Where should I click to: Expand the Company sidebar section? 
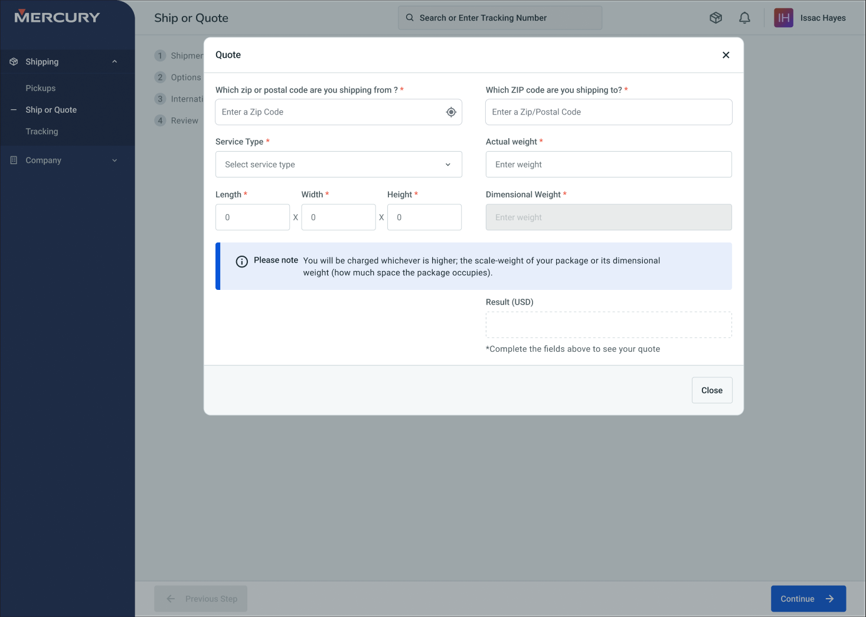tap(115, 160)
